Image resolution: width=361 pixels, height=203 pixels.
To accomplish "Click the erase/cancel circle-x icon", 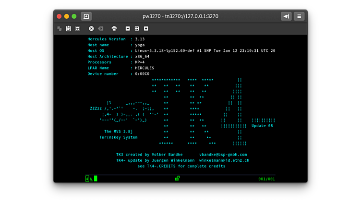I will 91,29.
